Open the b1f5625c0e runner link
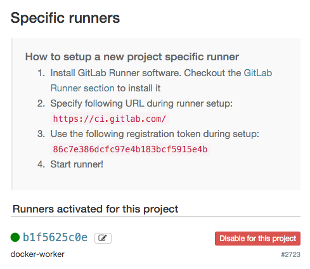 (55, 237)
